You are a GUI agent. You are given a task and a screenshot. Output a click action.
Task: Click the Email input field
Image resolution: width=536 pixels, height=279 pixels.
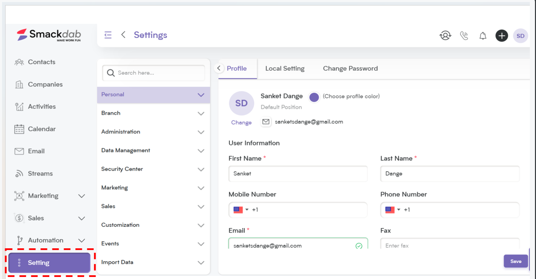click(x=298, y=244)
